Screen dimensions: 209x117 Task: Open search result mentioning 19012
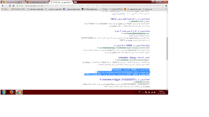[x=130, y=19]
